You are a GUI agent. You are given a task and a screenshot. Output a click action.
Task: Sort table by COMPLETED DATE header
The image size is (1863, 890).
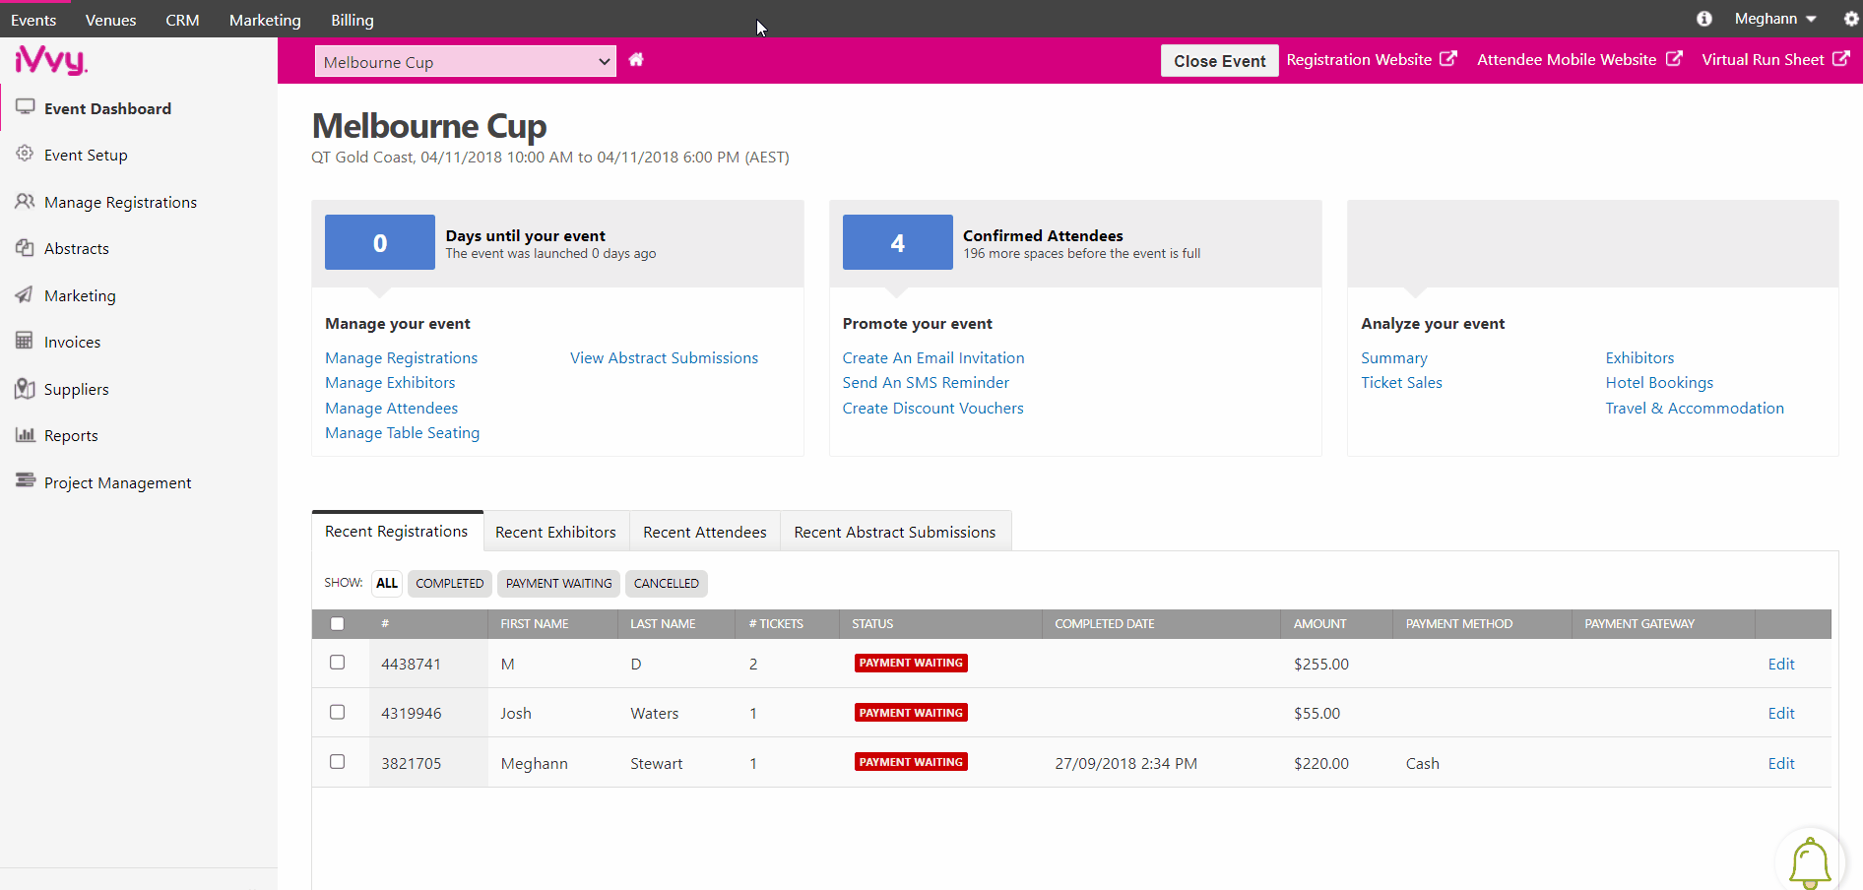pyautogui.click(x=1105, y=623)
